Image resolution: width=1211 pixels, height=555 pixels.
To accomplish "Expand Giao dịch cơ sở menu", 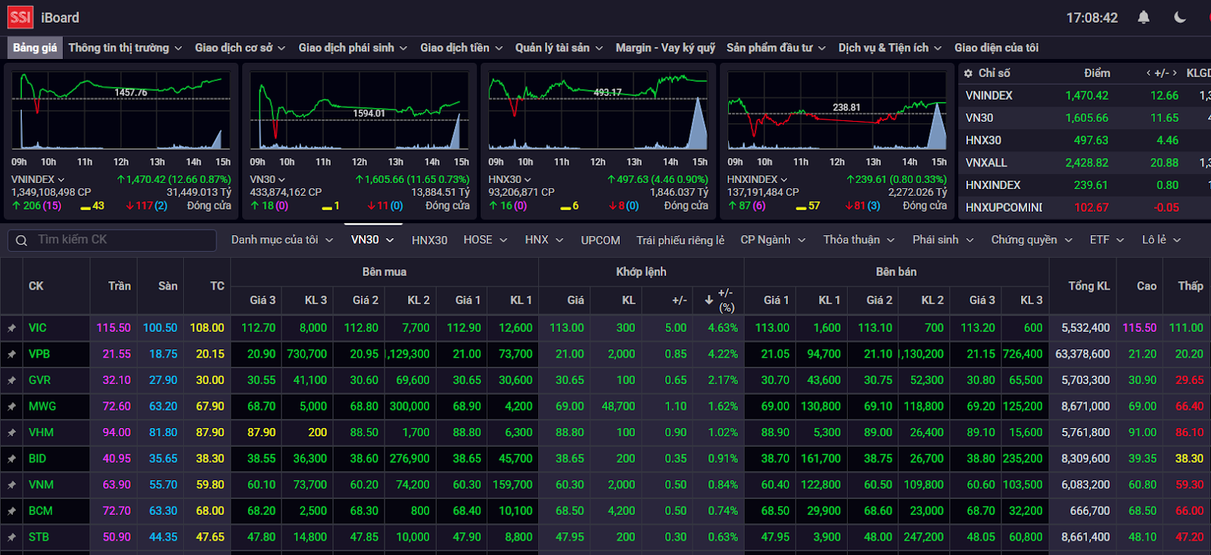I will pos(240,48).
